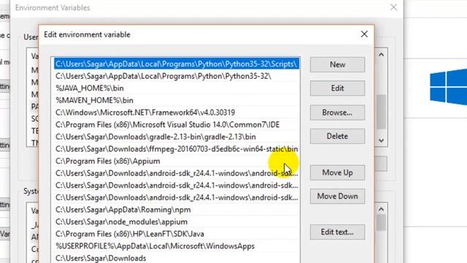Click the user variables scrollbar thumb
The height and width of the screenshot is (263, 467).
[381, 112]
